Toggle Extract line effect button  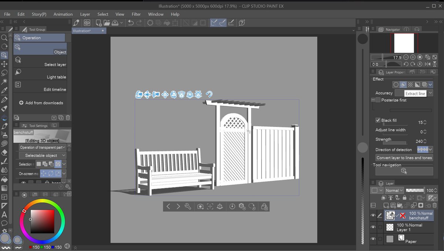pos(404,85)
